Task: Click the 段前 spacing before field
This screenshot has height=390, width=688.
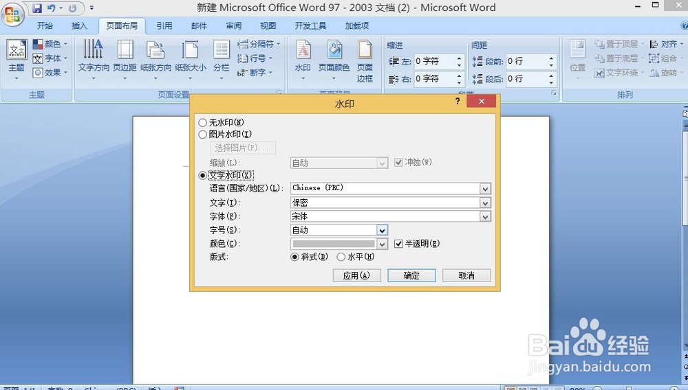Action: point(528,61)
